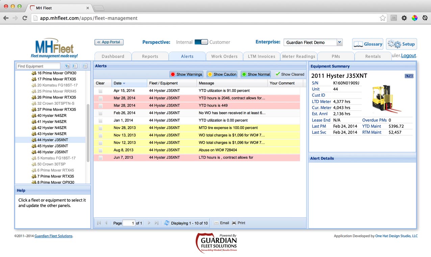Viewport: 431px width, 257px height.
Task: Email the alerts list
Action: tap(222, 223)
